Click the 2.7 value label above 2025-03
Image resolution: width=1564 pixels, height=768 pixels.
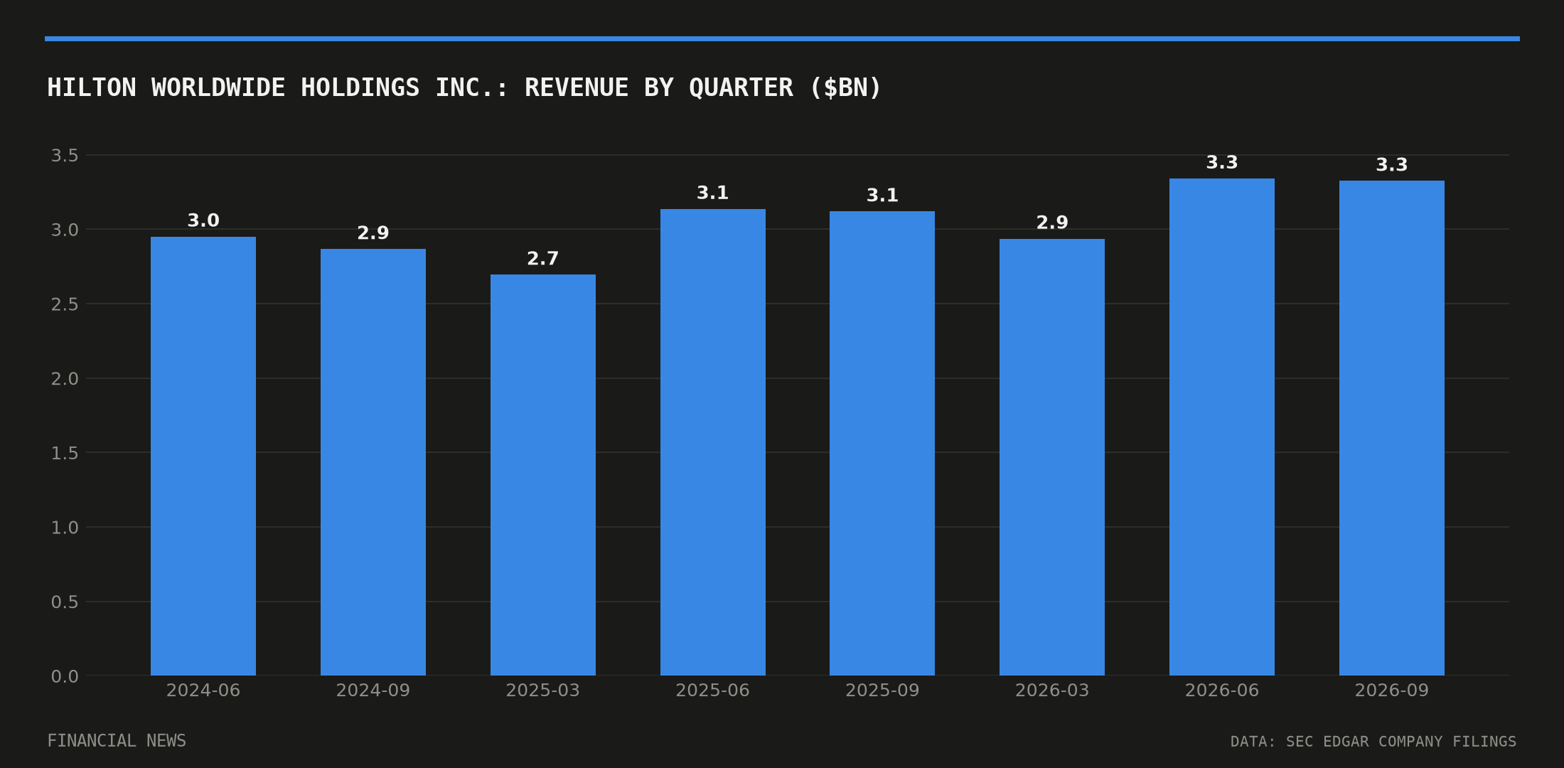click(x=543, y=259)
